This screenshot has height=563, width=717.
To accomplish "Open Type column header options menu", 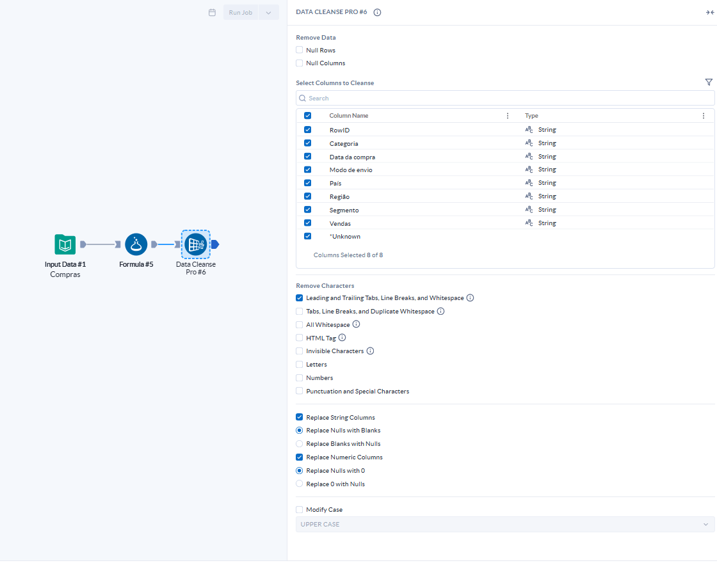I will point(703,116).
